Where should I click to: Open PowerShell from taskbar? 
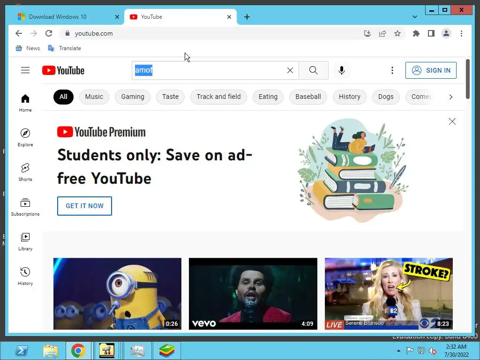(x=21, y=351)
